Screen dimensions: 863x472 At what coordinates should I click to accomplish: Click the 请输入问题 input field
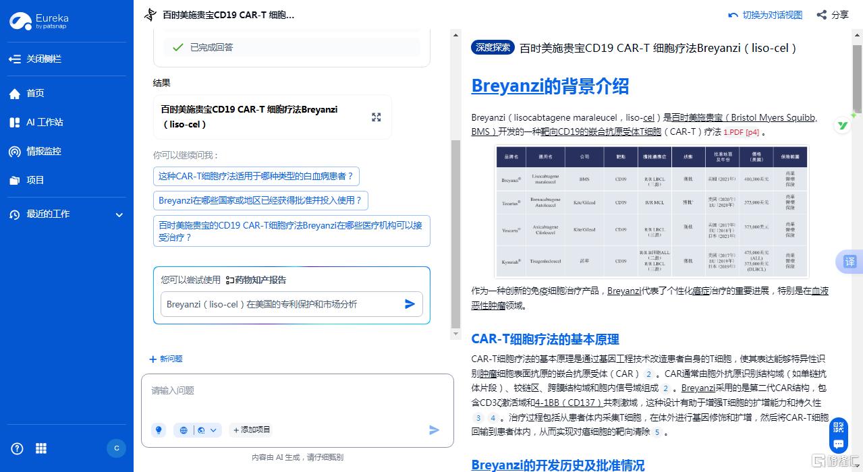point(297,391)
